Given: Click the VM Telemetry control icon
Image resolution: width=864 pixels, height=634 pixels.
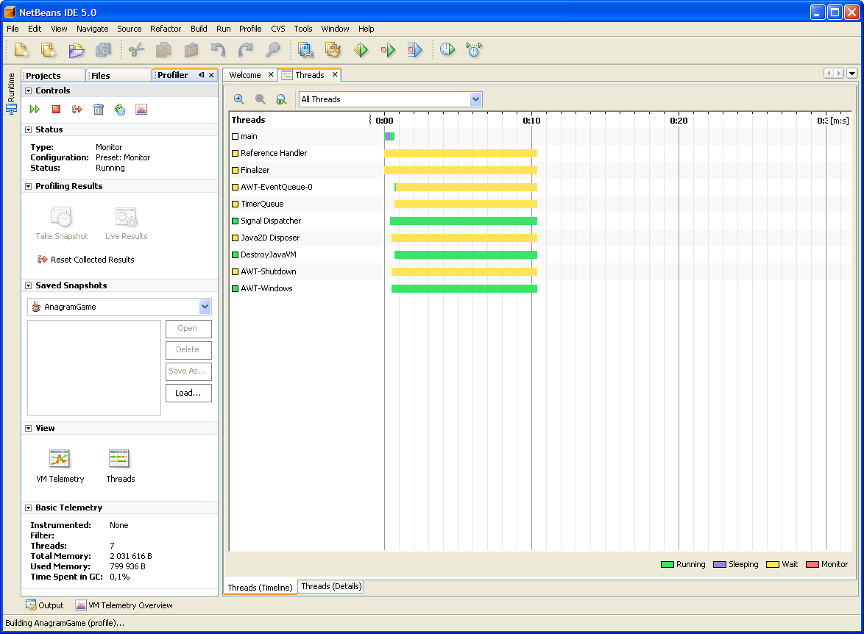Looking at the screenshot, I should 141,110.
